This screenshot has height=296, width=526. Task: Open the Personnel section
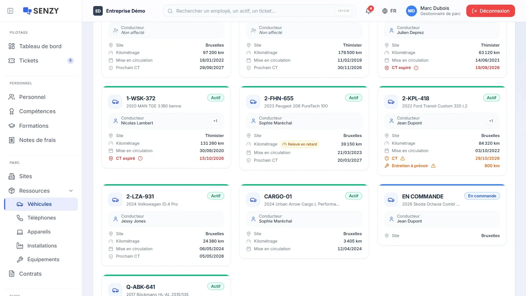pos(41,97)
